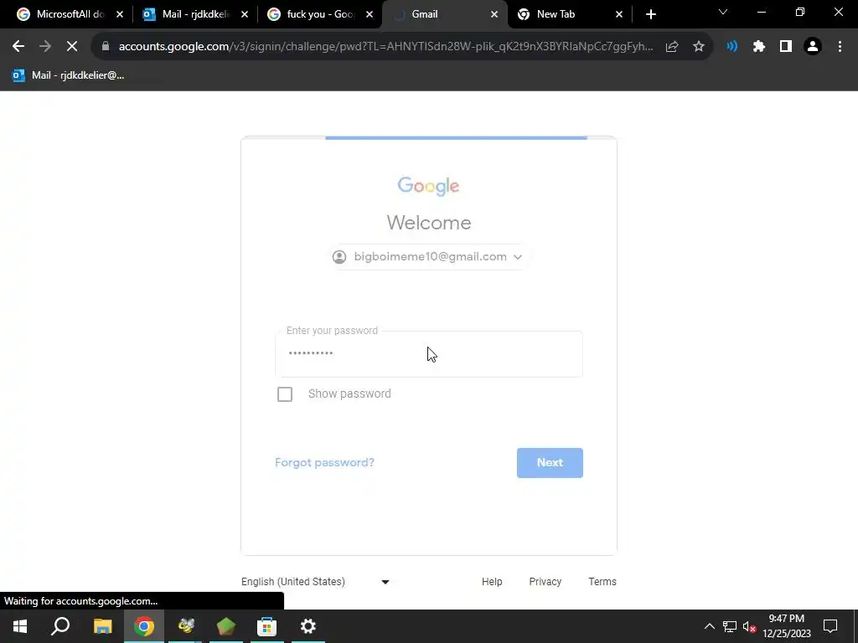Open the clock showing 9:47 PM
This screenshot has width=858, height=643.
[787, 626]
